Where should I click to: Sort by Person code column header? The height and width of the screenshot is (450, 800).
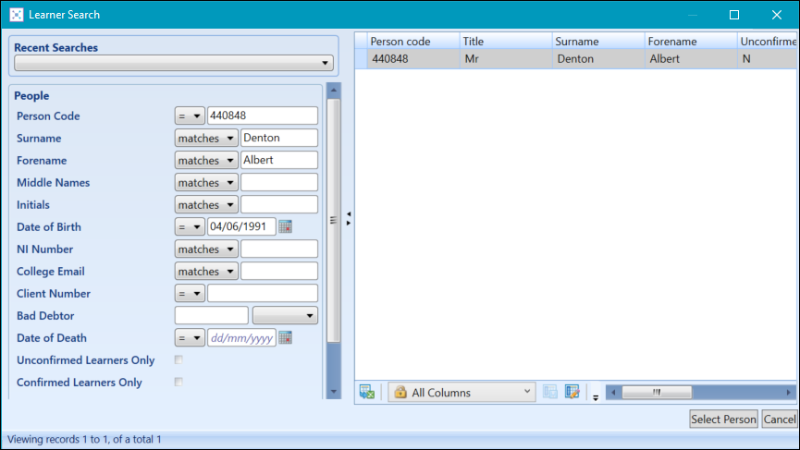(x=412, y=42)
